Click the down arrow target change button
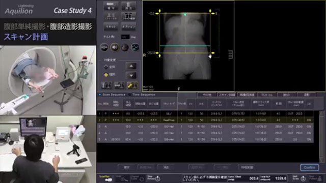 point(131,75)
